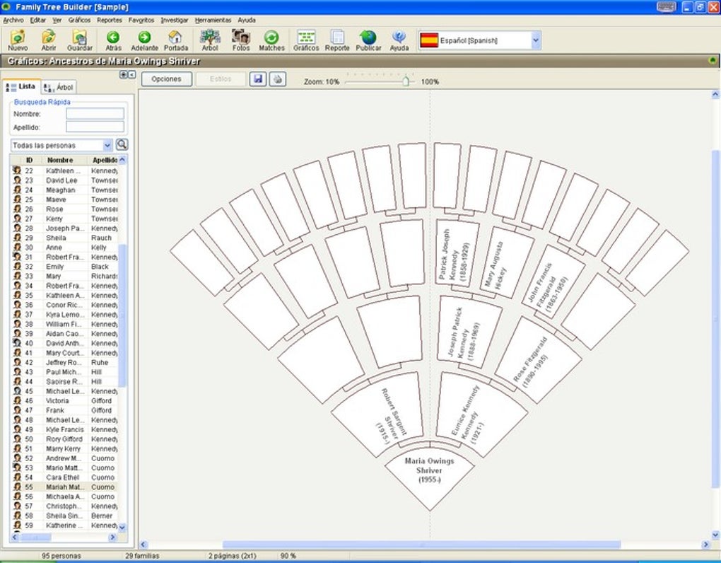
Task: Open the Favoritos menu
Action: point(141,21)
